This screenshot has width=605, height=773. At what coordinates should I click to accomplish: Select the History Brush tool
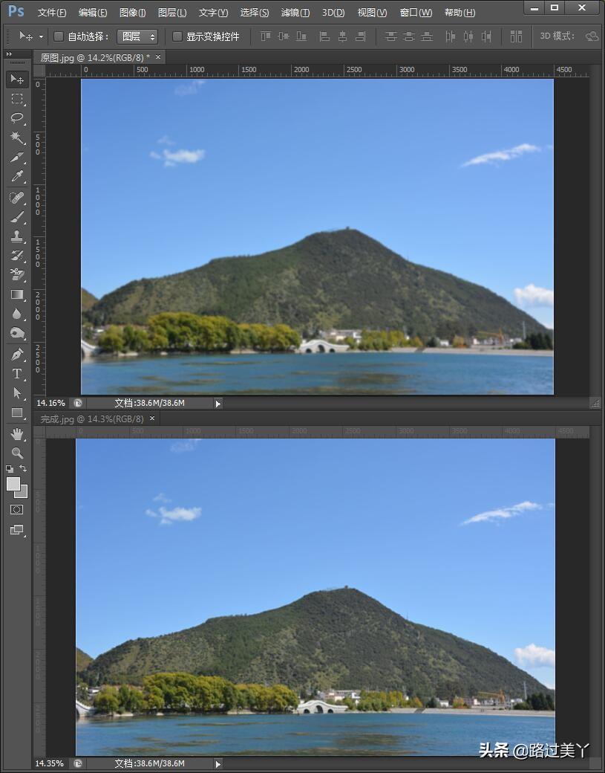coord(17,256)
